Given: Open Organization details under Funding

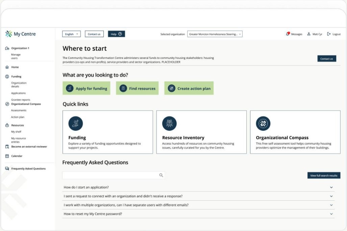Looking at the screenshot, I should click(x=19, y=84).
